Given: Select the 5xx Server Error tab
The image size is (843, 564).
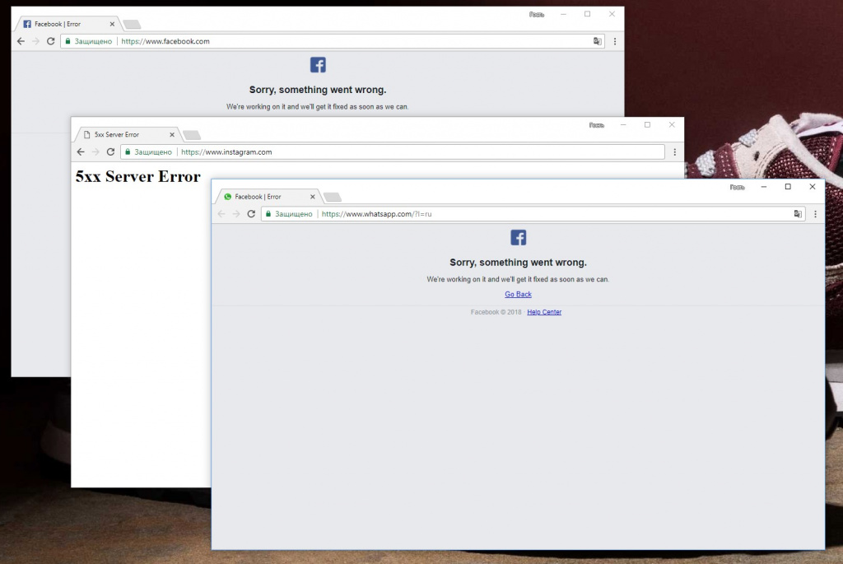Looking at the screenshot, I should coord(126,135).
